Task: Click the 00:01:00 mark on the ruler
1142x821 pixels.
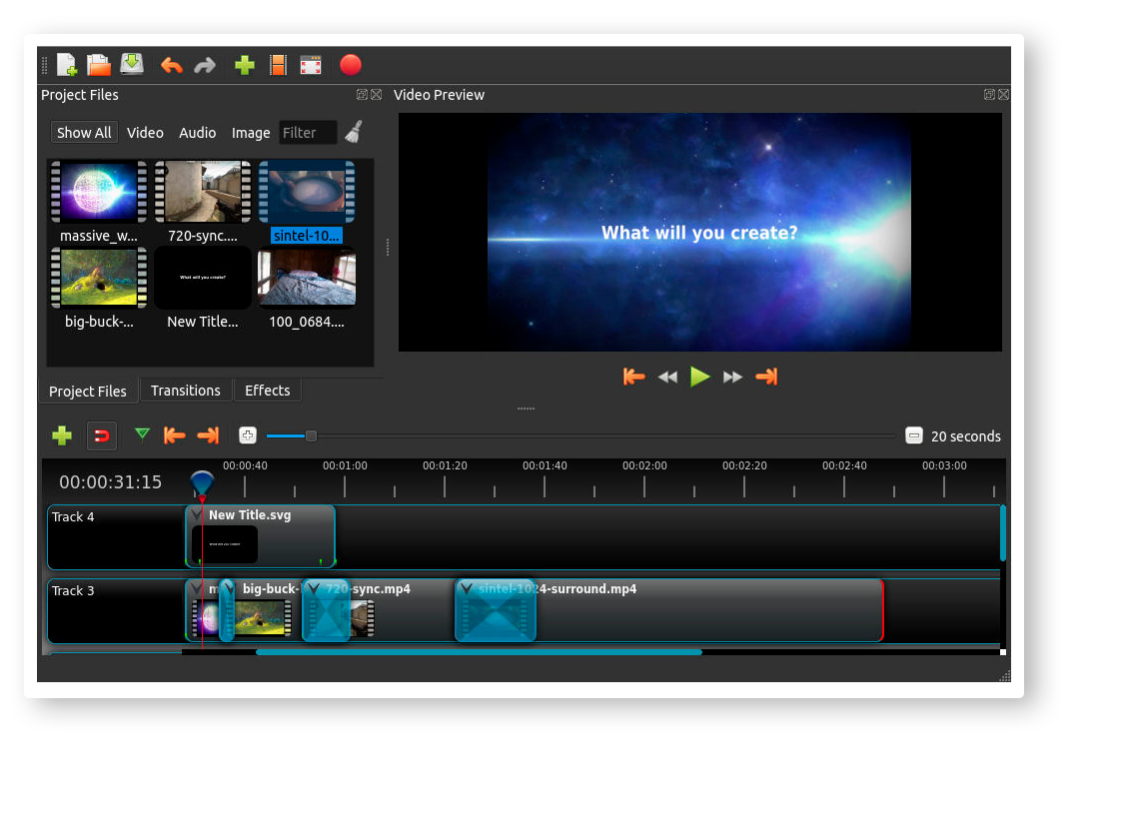Action: 345,465
